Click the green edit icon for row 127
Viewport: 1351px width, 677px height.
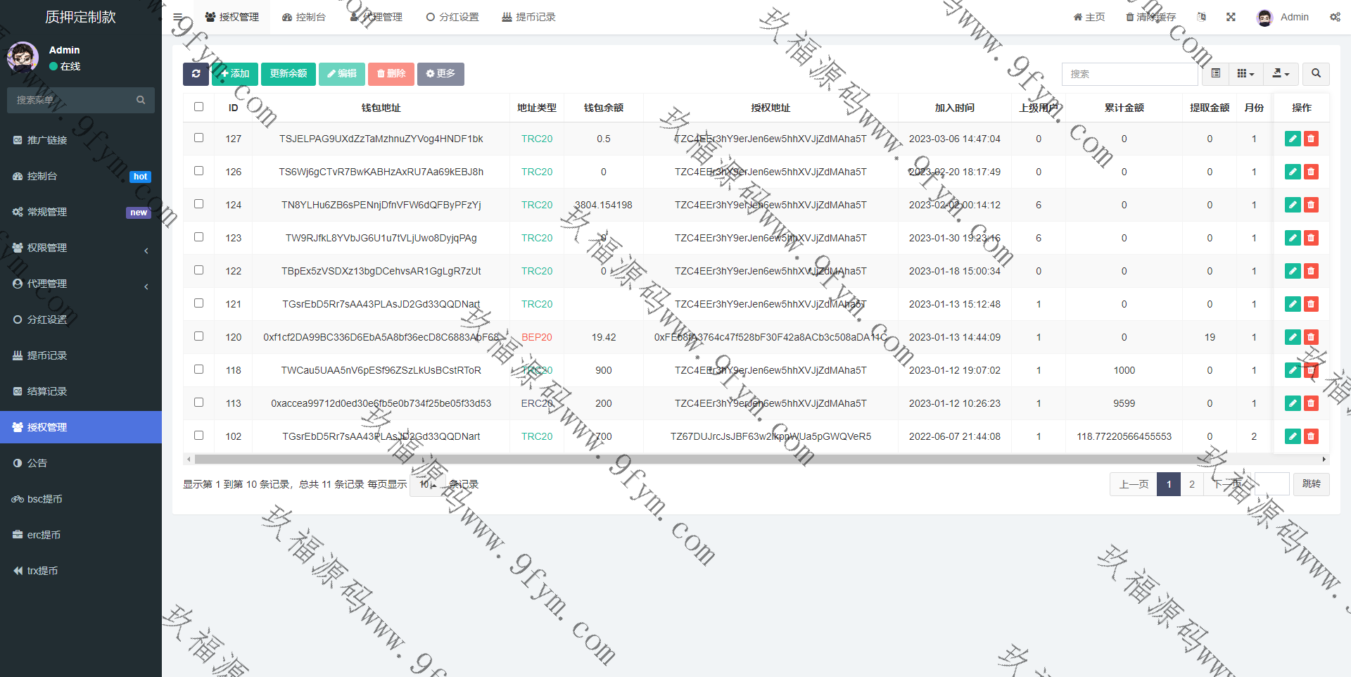click(x=1293, y=139)
